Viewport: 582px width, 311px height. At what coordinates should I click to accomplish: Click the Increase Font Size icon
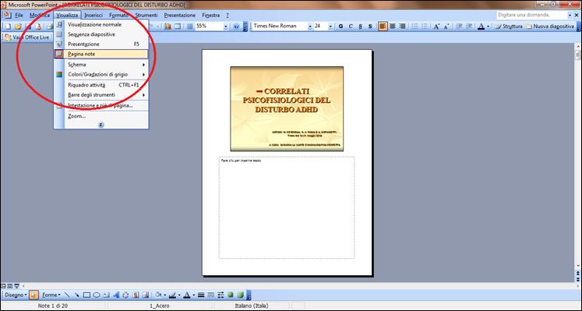pyautogui.click(x=436, y=27)
